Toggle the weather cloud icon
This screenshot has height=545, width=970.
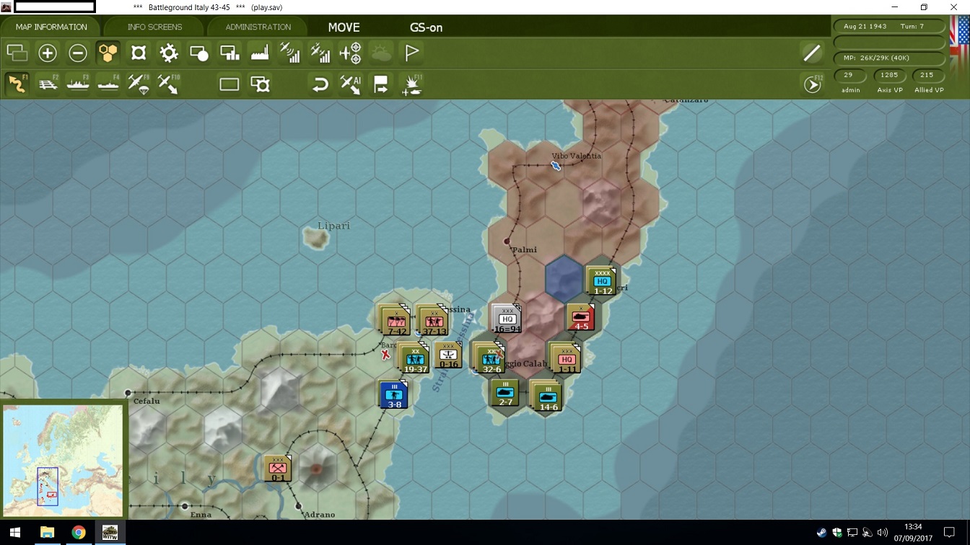(x=381, y=53)
